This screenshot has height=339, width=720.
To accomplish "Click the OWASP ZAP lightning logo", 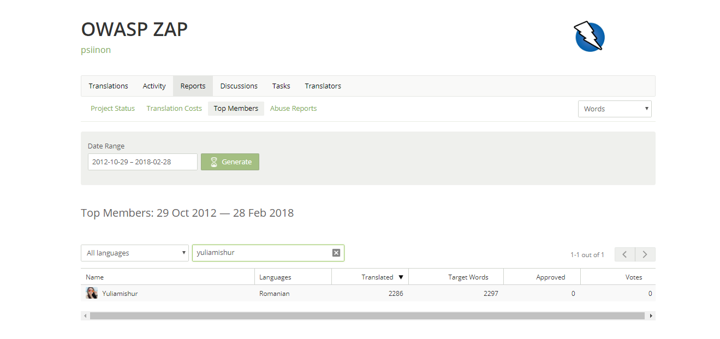I will pos(590,37).
